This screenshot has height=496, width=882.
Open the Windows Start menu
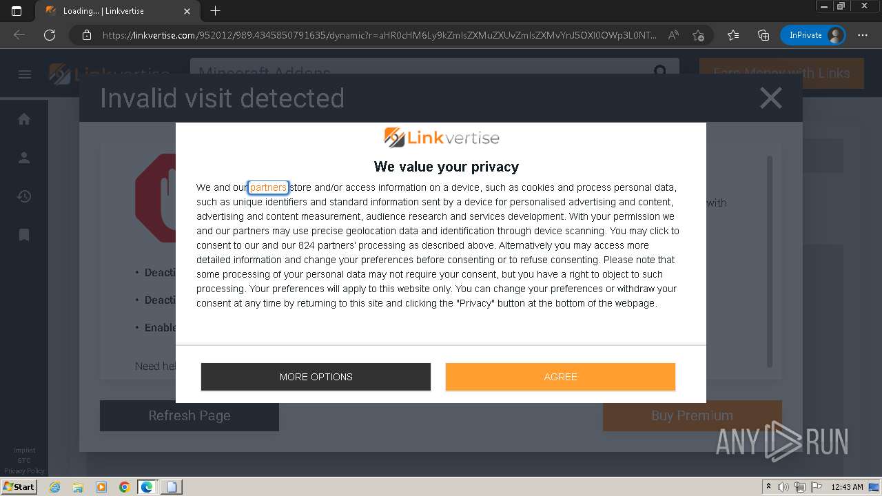[x=19, y=486]
